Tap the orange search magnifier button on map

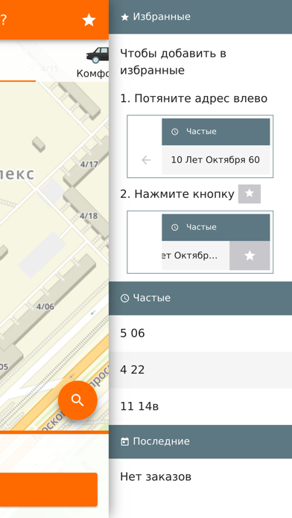pos(77,400)
